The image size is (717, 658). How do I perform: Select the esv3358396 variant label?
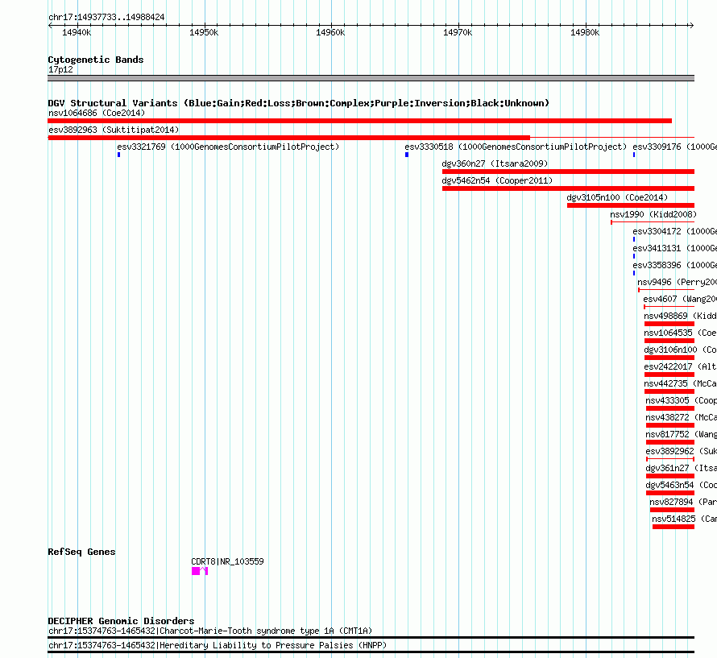coord(674,265)
